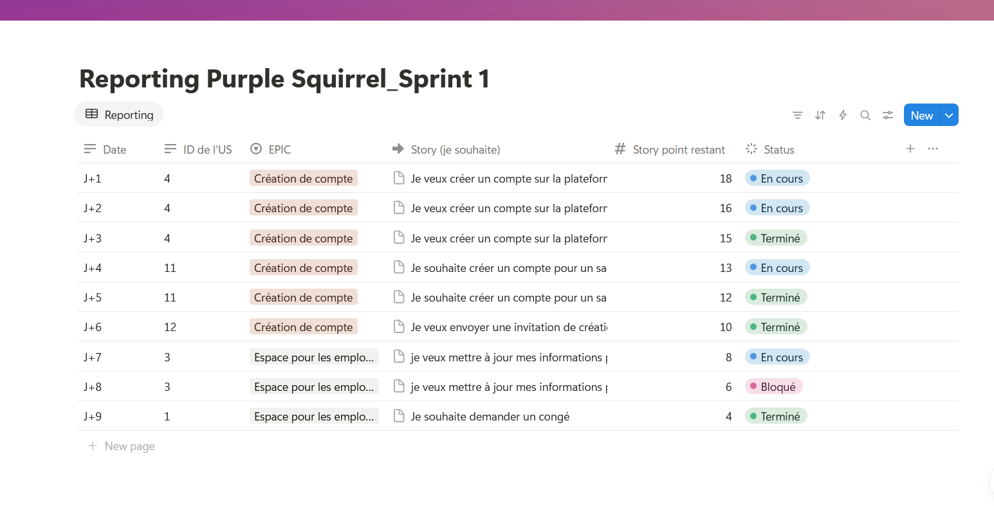Open the properties more-options ellipsis icon

coord(933,149)
